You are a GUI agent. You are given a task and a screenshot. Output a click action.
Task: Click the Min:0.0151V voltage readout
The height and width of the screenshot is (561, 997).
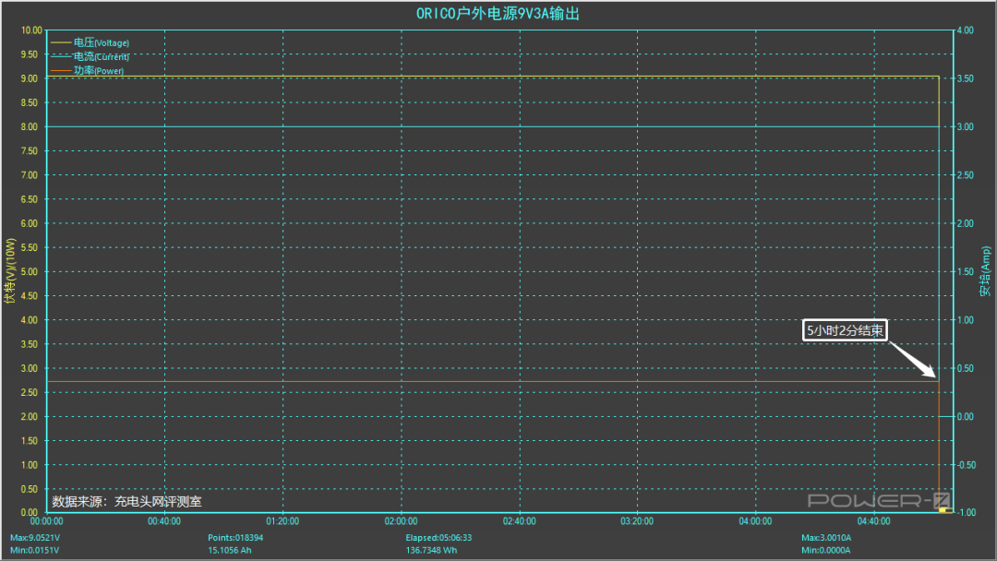tap(34, 550)
